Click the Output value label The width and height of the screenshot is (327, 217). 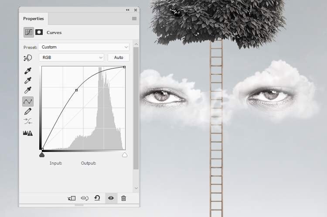89,163
